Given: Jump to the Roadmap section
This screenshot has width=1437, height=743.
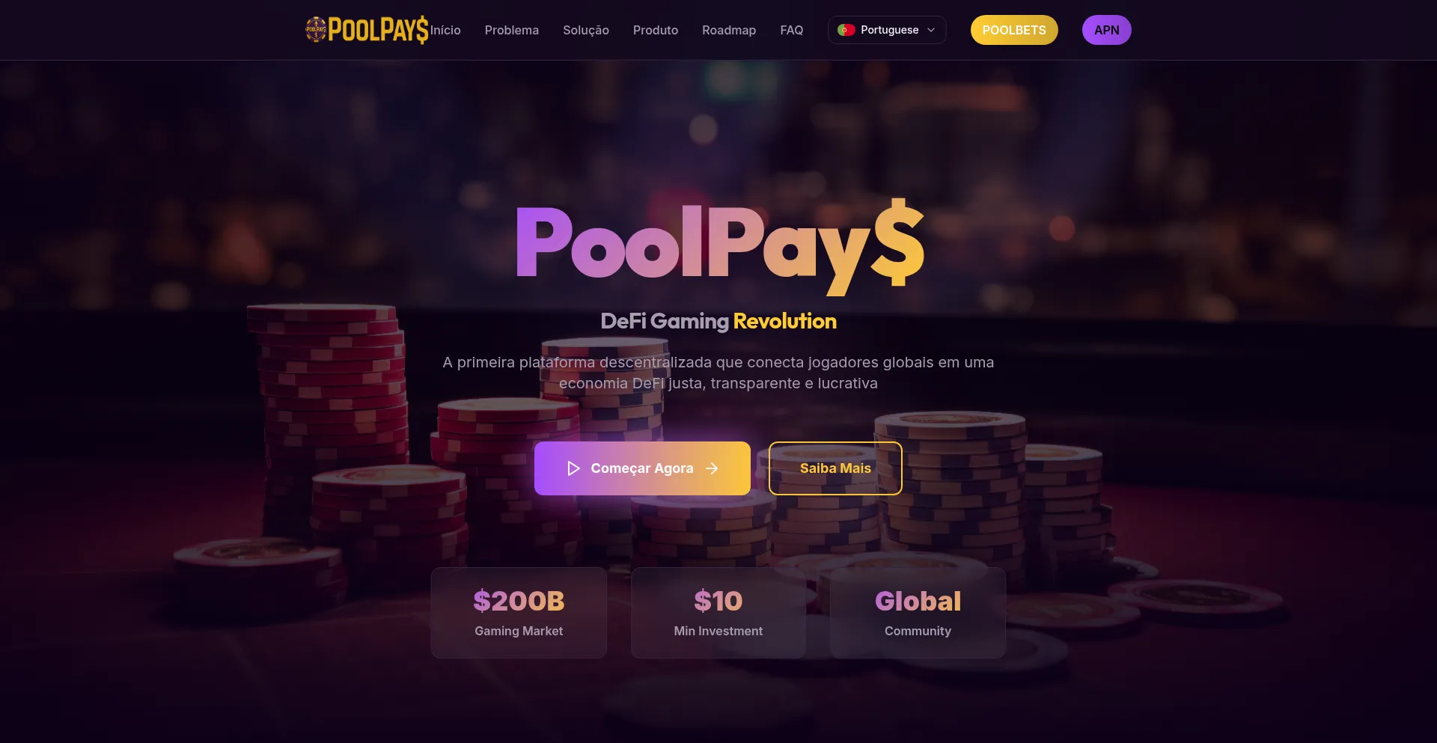Looking at the screenshot, I should point(729,30).
